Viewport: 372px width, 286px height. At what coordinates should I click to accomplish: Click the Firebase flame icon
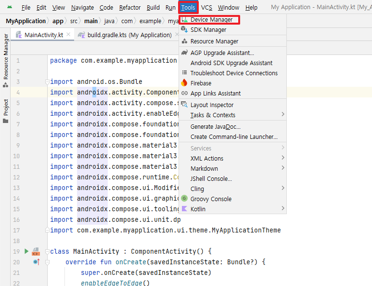pos(184,83)
